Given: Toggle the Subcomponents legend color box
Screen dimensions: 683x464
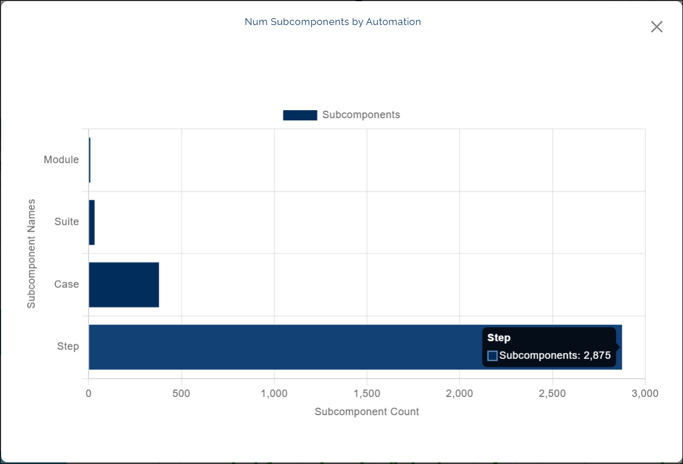Looking at the screenshot, I should [x=300, y=115].
